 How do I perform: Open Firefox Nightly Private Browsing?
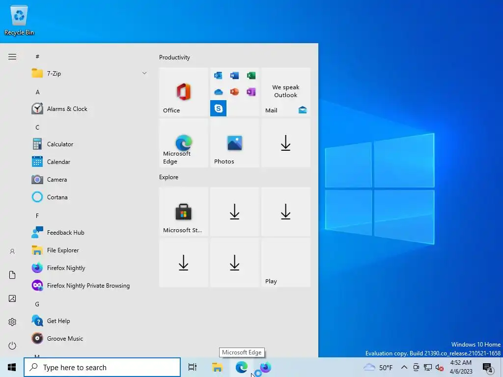(89, 285)
